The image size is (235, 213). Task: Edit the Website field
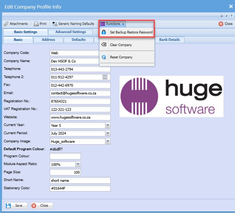(80, 117)
